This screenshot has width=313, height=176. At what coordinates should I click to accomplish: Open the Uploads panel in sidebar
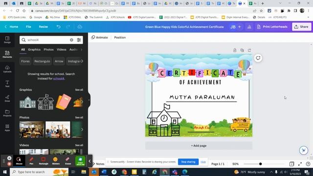click(x=7, y=69)
